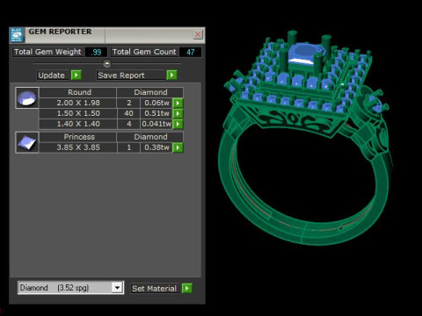This screenshot has width=422, height=316.
Task: Click green arrow for 0.51tw row
Action: (x=178, y=113)
